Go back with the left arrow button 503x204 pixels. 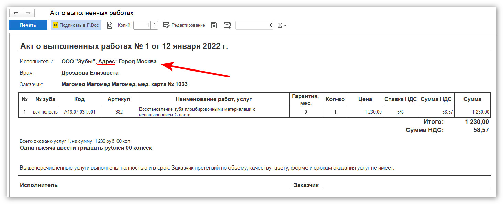[x=16, y=13]
